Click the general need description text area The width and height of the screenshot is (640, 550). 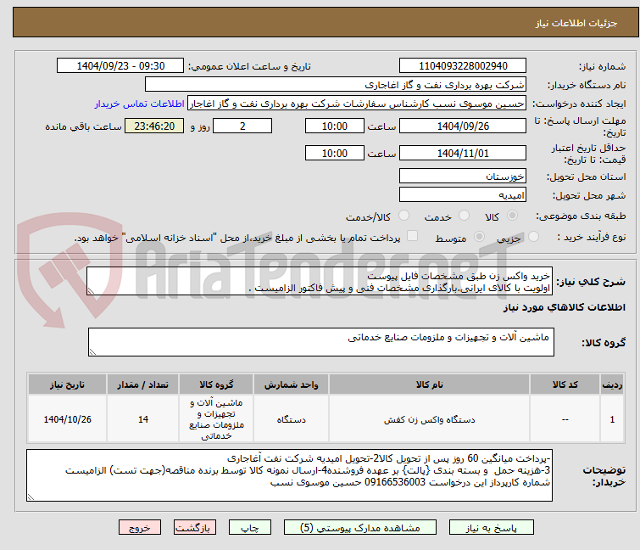coord(320,281)
